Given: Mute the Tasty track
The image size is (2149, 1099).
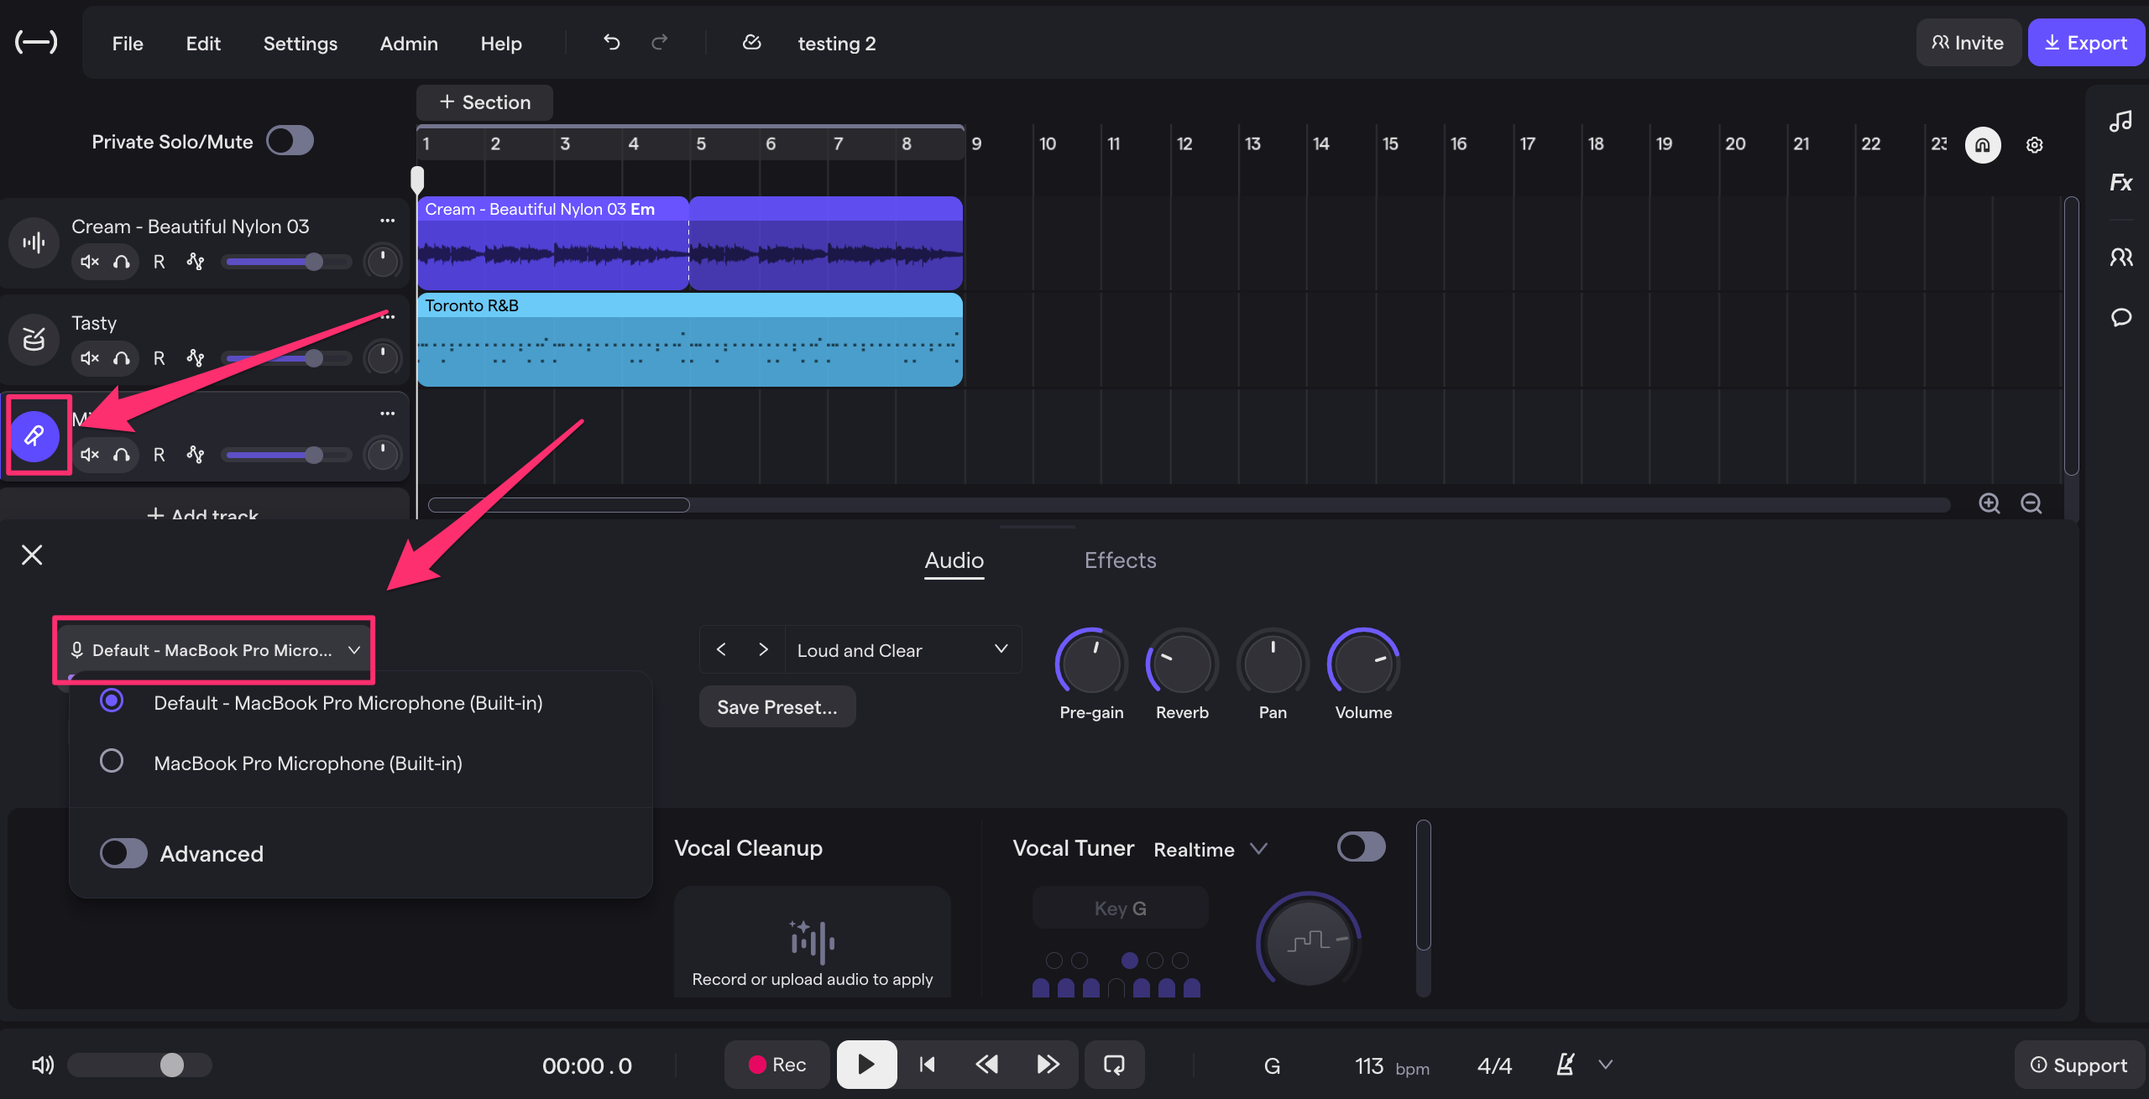Looking at the screenshot, I should point(89,358).
